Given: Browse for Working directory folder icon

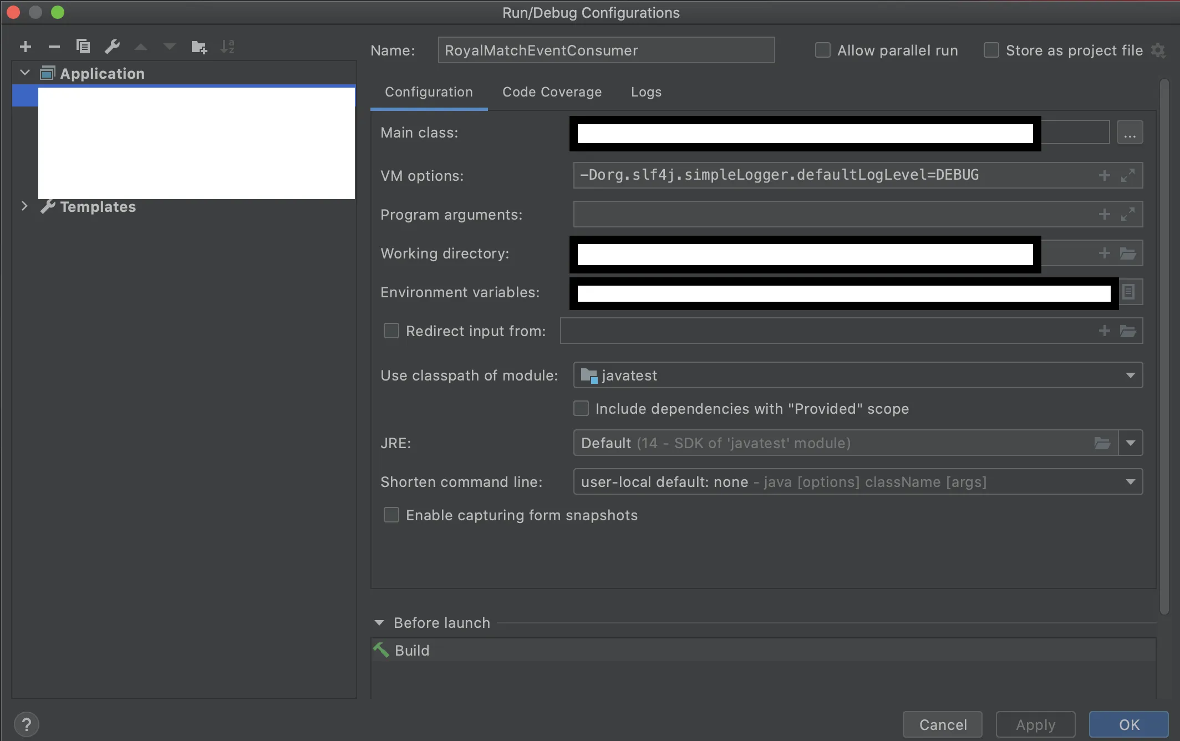Looking at the screenshot, I should pos(1128,253).
